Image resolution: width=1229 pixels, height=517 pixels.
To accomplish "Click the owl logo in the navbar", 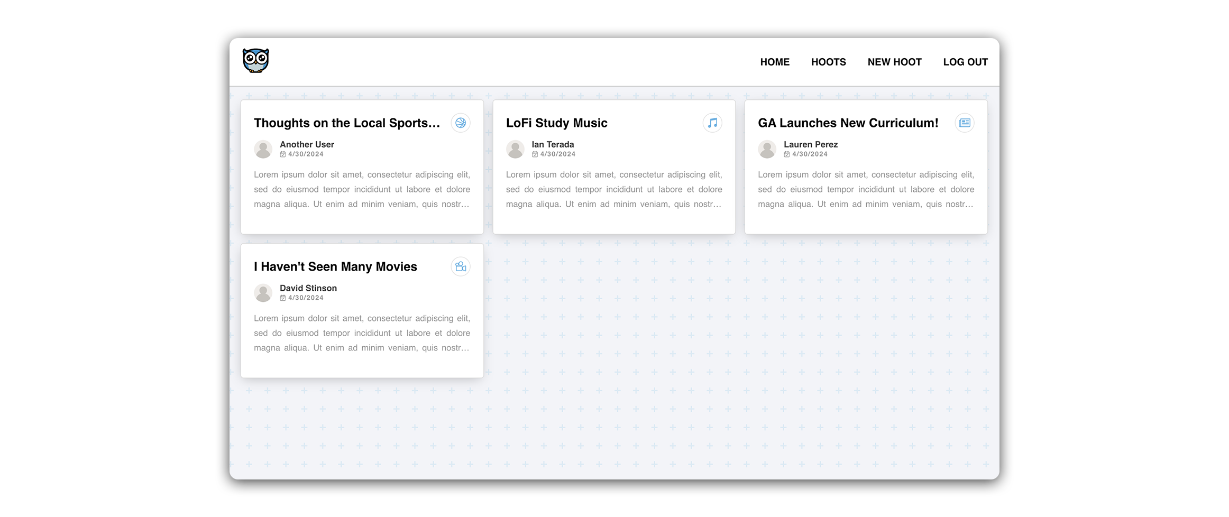I will tap(256, 60).
